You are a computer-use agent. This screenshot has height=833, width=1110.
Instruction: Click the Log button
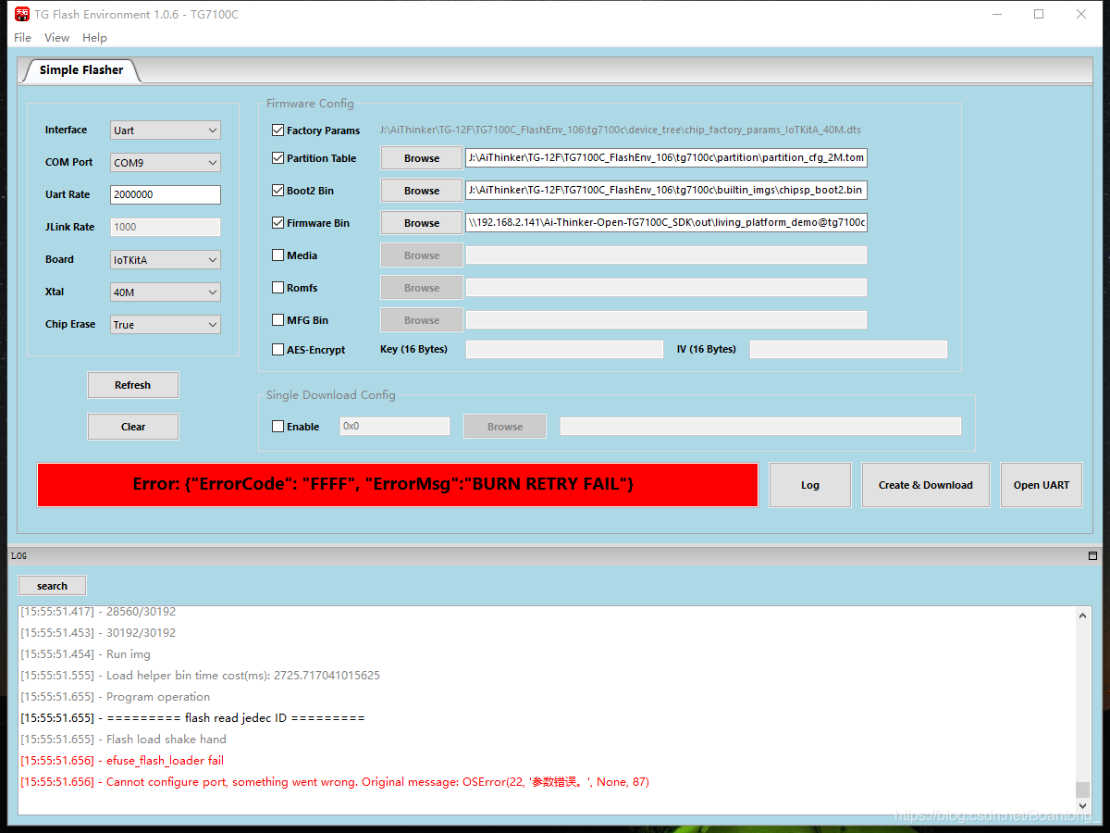point(810,485)
